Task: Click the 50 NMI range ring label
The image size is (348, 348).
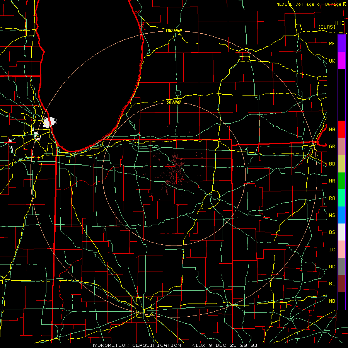Action: click(x=174, y=102)
